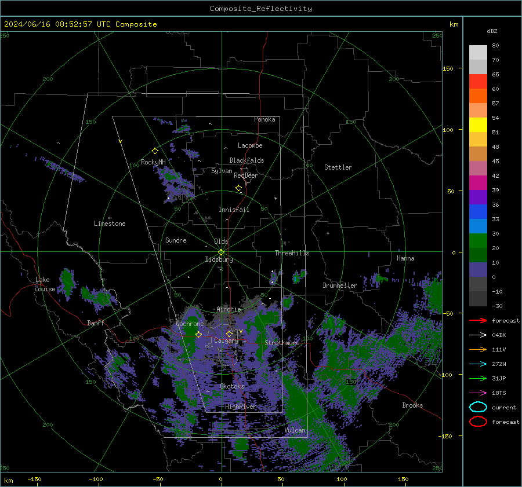
Task: Click the Stettler label
Action: [x=338, y=167]
